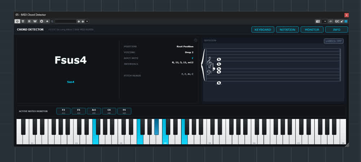Image resolution: width=361 pixels, height=162 pixels.
Task: Toggle the KEYBOARD view button
Action: click(263, 30)
